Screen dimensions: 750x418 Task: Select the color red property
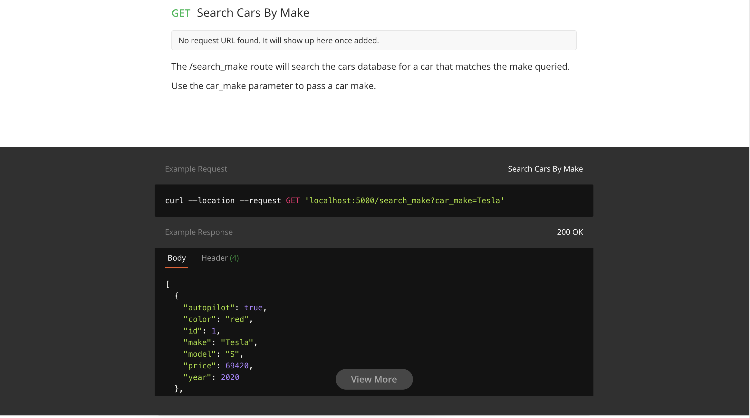(218, 319)
